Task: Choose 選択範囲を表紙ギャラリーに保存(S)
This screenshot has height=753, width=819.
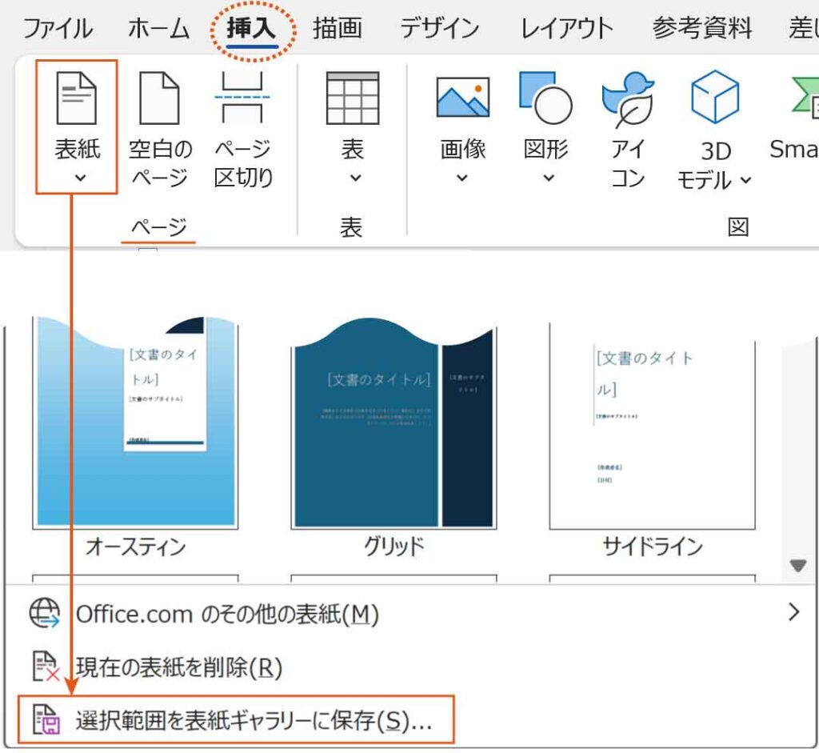Action: [253, 720]
